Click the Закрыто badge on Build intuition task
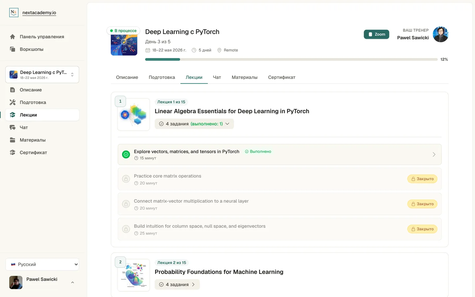Screen dimensions: 475x297 [x=422, y=229]
